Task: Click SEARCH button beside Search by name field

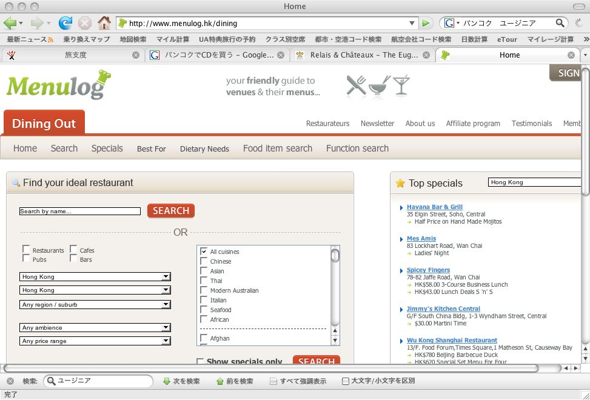Action: tap(171, 210)
